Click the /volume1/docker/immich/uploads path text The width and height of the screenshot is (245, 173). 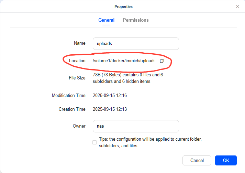(124, 61)
